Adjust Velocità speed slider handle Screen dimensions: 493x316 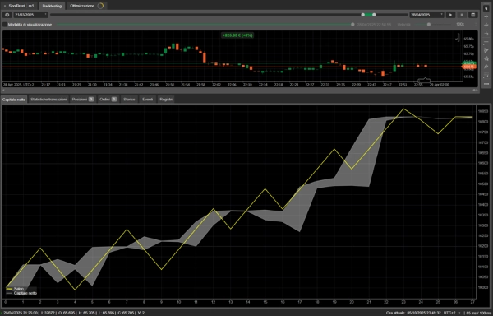tap(429, 24)
